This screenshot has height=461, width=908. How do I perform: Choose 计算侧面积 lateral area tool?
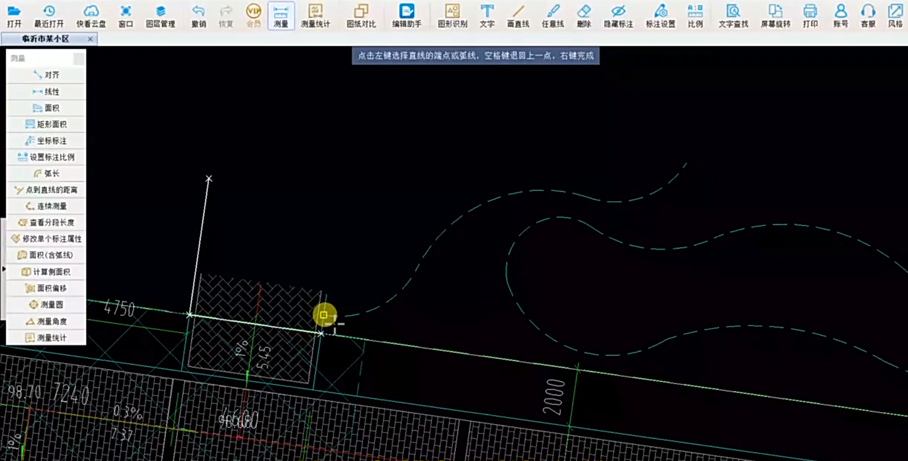click(46, 271)
